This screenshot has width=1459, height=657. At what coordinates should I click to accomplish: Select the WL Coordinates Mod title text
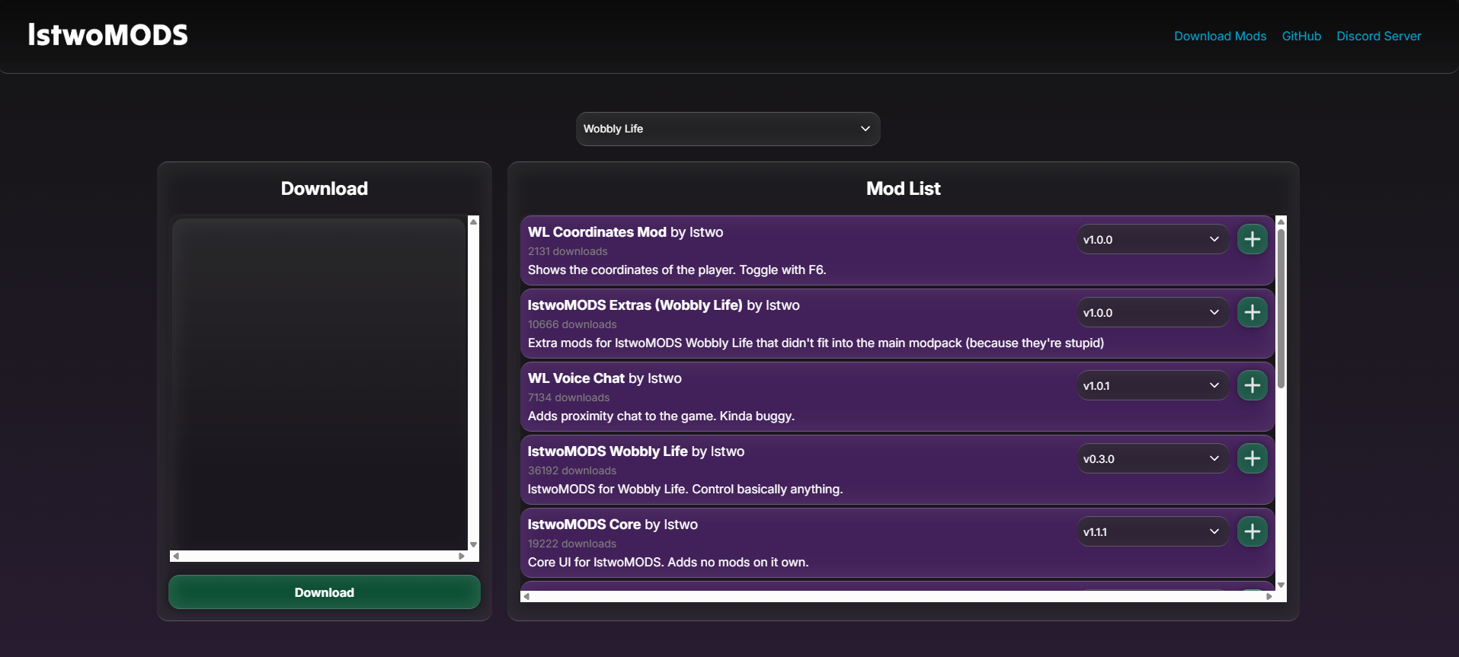click(597, 232)
